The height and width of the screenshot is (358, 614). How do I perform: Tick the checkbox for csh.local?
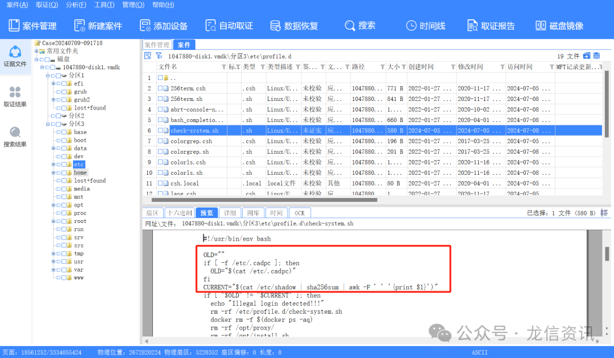[x=160, y=183]
